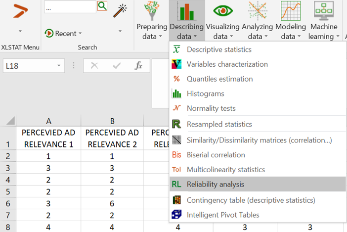Click cell B6 containing 6

coord(112,203)
